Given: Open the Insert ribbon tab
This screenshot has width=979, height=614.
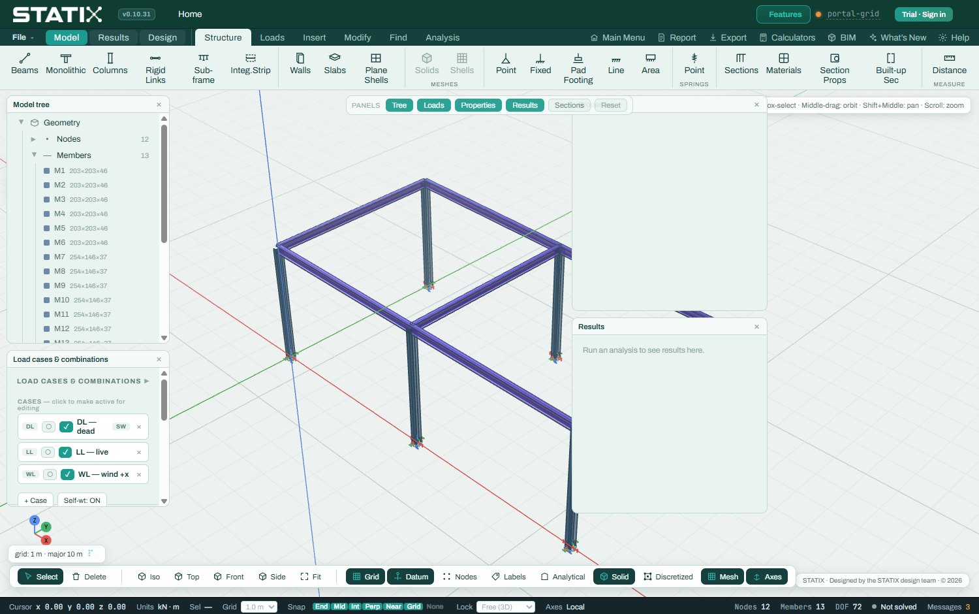Looking at the screenshot, I should coord(314,38).
